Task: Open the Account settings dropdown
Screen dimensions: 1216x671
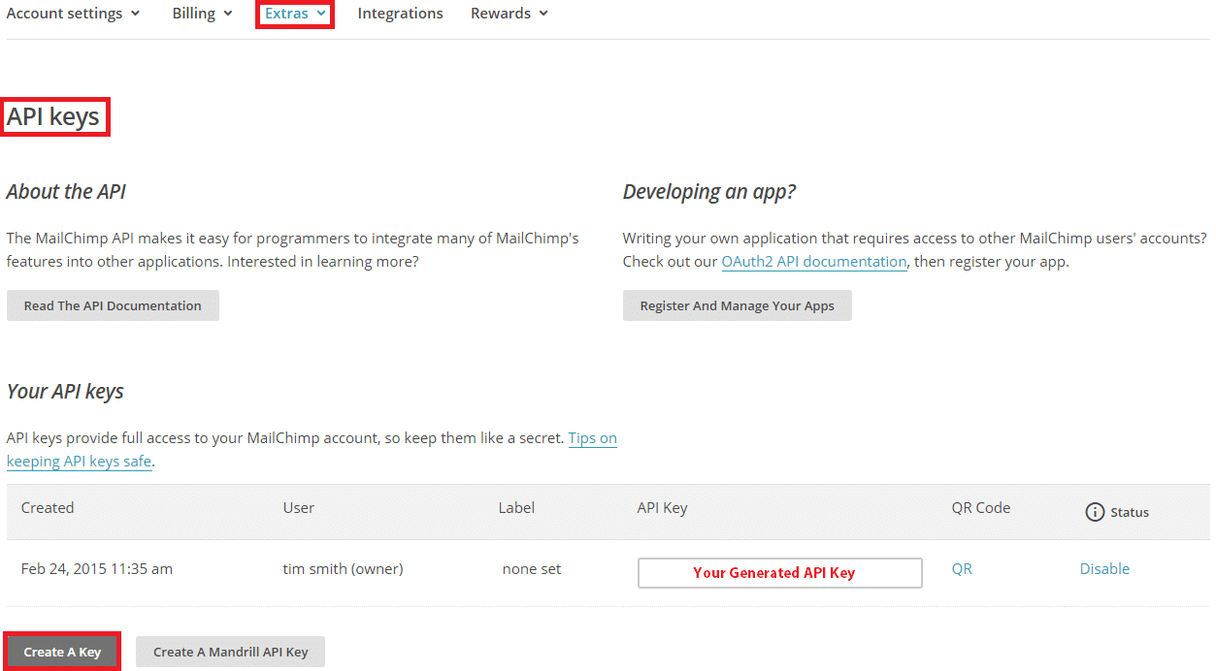Action: pos(73,14)
